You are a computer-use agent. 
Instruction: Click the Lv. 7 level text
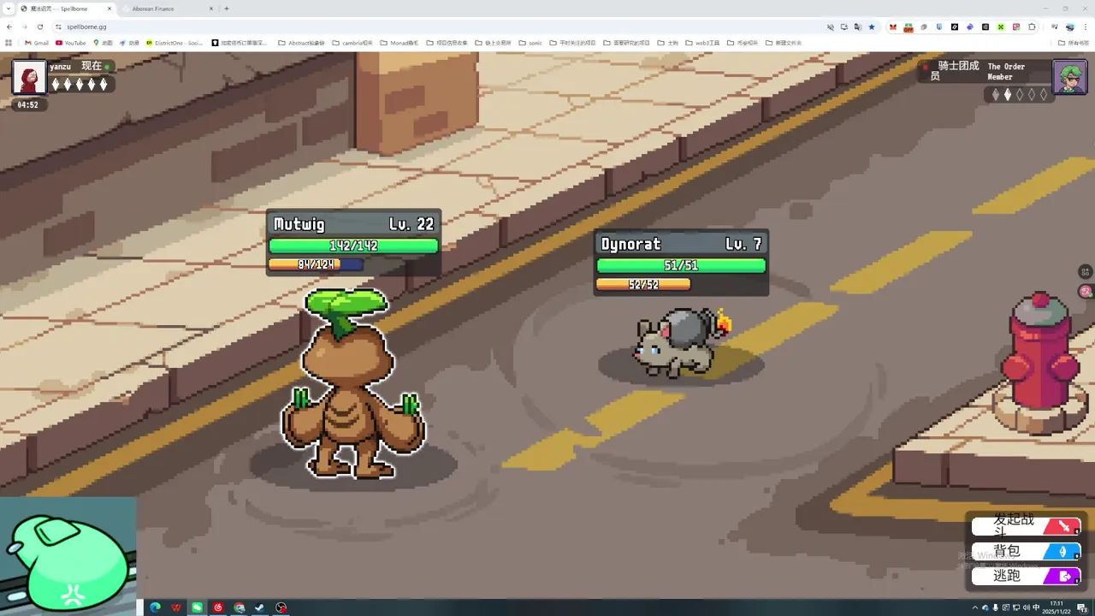click(x=743, y=244)
